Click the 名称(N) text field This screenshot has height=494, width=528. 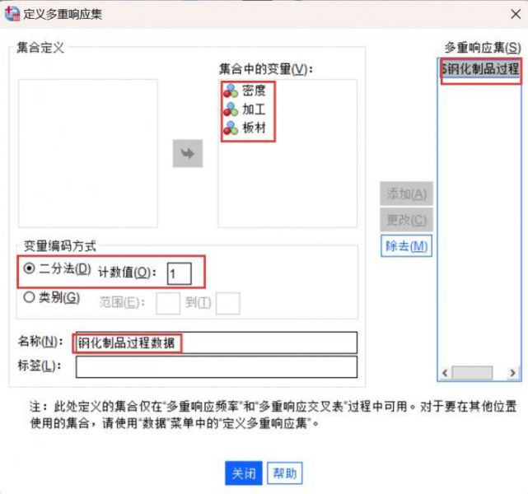[217, 343]
